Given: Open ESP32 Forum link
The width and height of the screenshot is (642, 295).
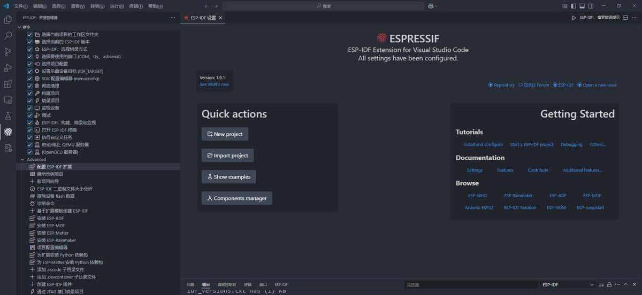Looking at the screenshot, I should (534, 85).
